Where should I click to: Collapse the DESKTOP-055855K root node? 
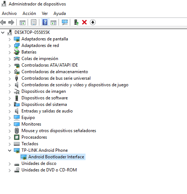pyautogui.click(x=3, y=33)
